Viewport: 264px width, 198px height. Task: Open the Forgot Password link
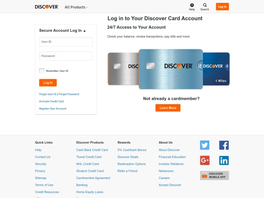click(x=69, y=94)
